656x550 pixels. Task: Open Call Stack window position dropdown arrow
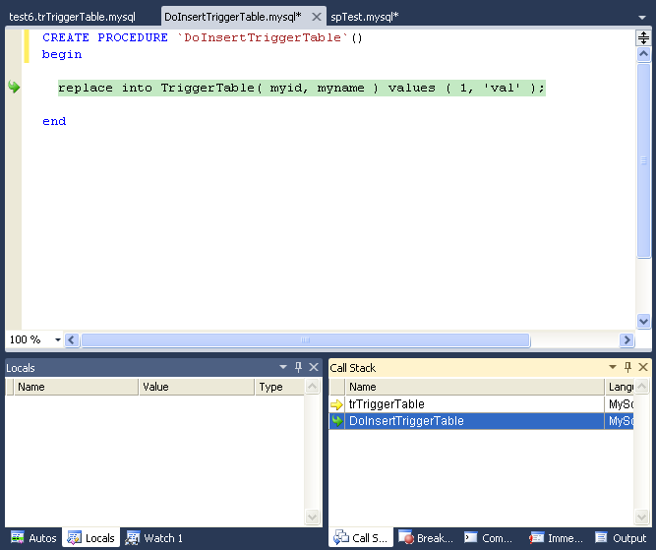click(613, 368)
